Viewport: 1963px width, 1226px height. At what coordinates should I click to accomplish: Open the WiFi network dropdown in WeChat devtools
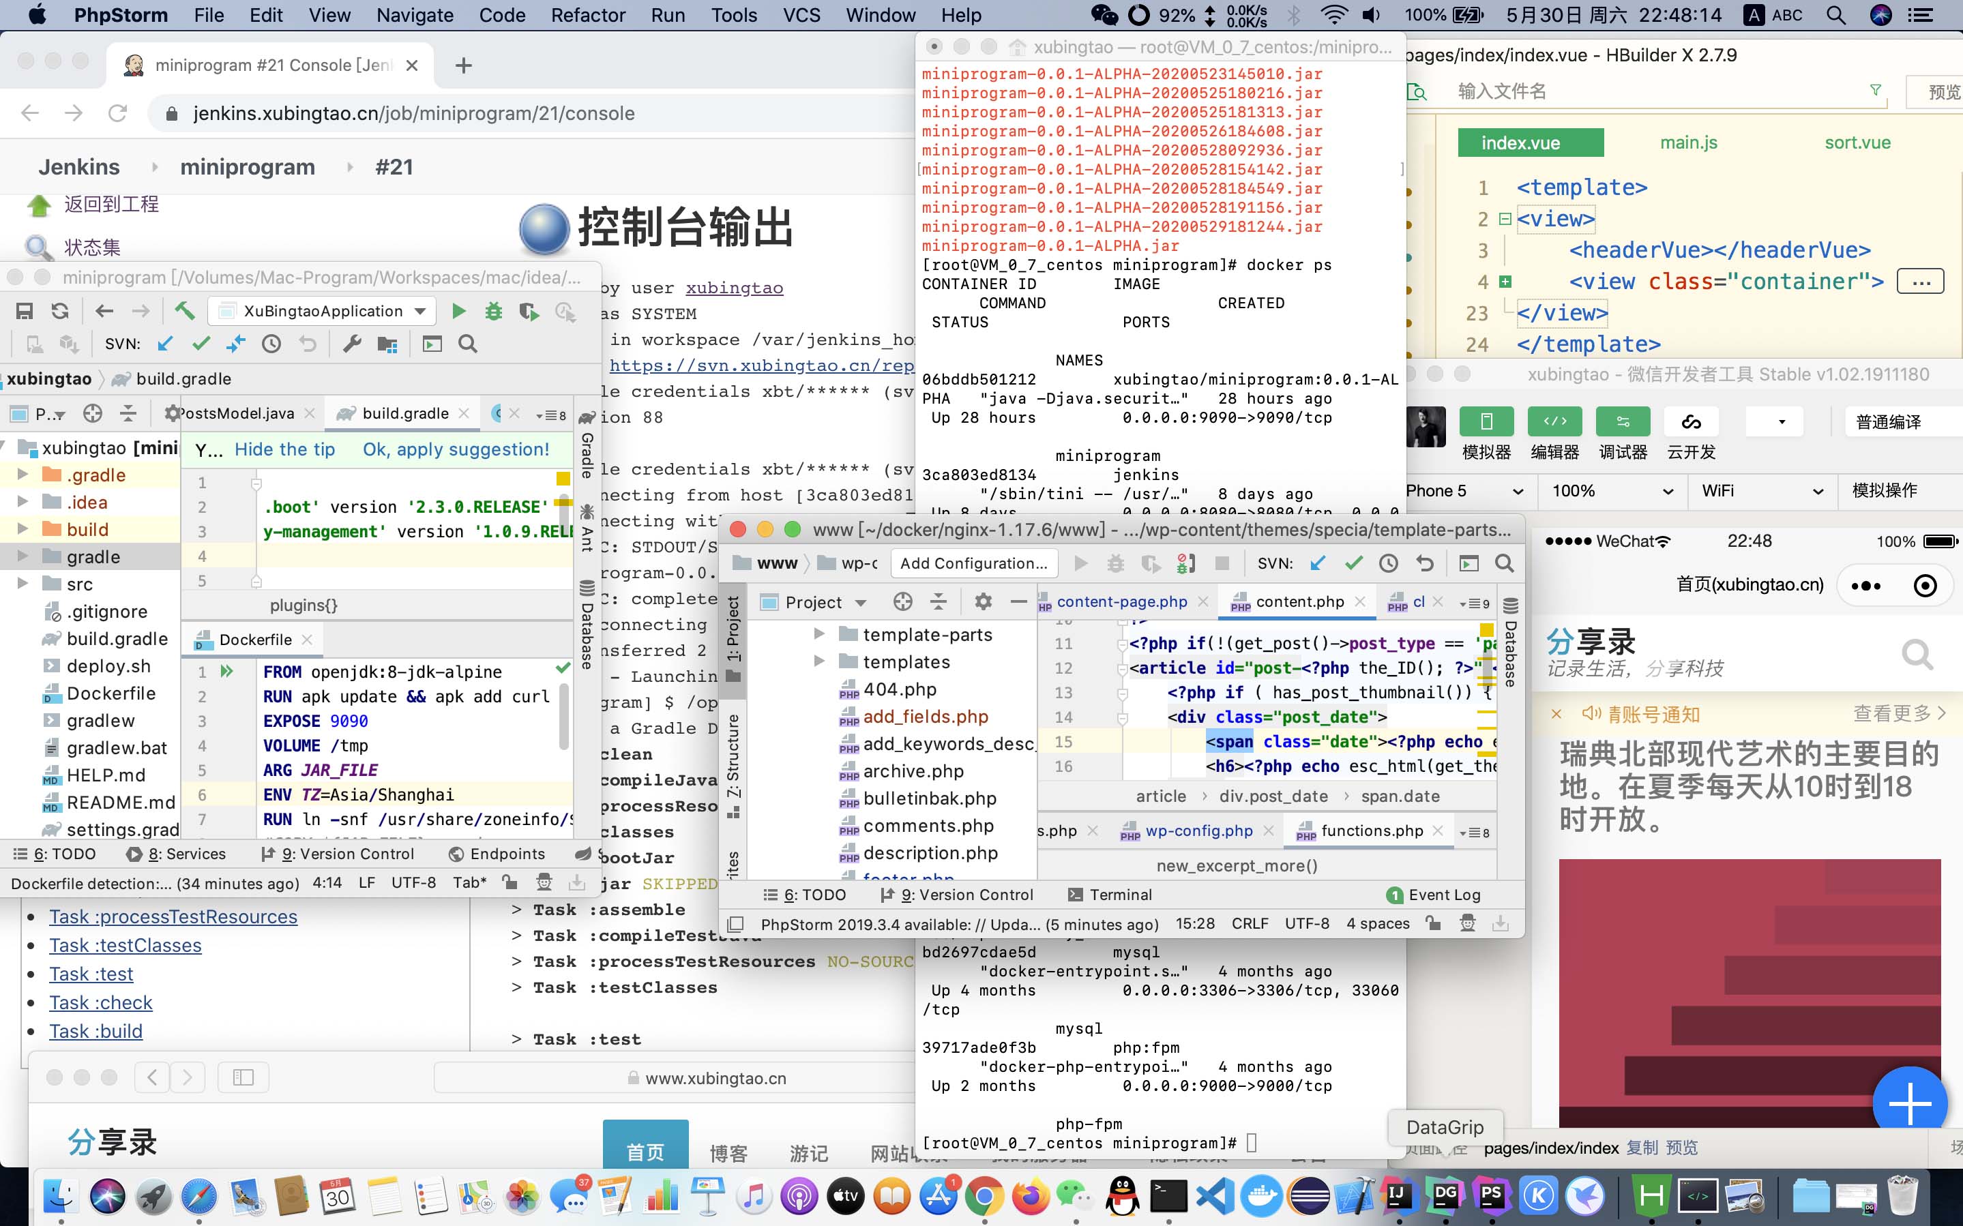1762,492
